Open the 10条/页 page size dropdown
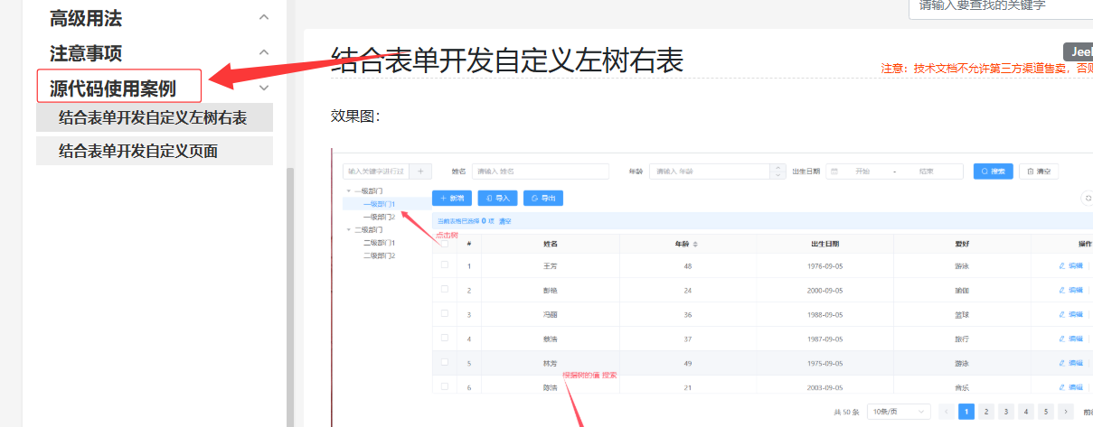 coord(898,412)
